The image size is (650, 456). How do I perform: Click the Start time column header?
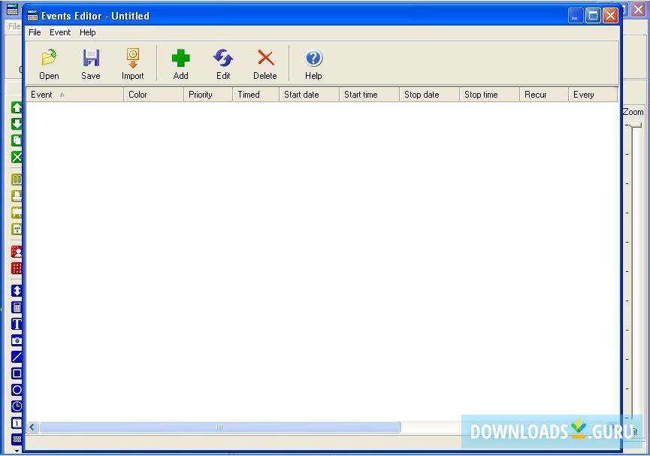pos(370,95)
